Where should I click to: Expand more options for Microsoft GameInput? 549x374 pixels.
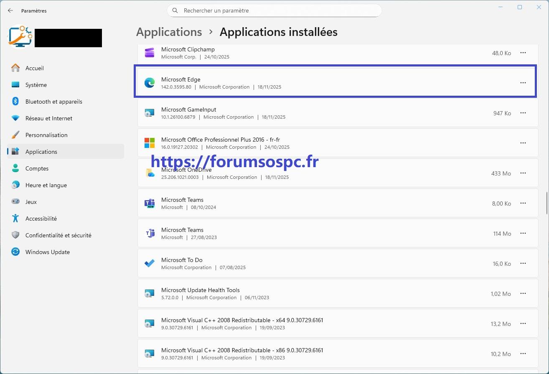(x=523, y=113)
